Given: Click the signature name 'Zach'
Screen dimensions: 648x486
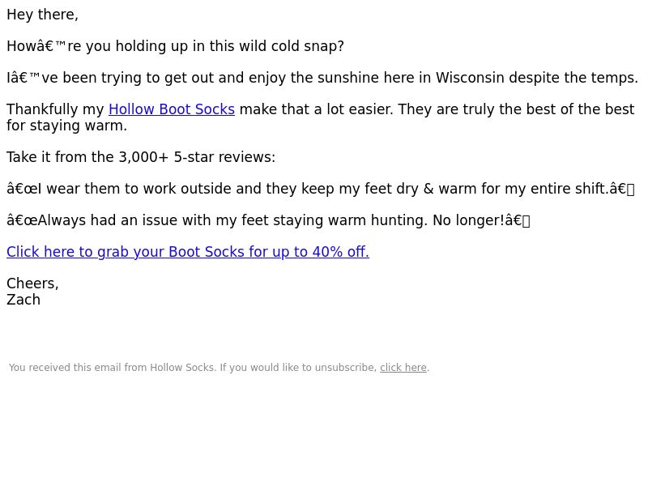Looking at the screenshot, I should (23, 300).
